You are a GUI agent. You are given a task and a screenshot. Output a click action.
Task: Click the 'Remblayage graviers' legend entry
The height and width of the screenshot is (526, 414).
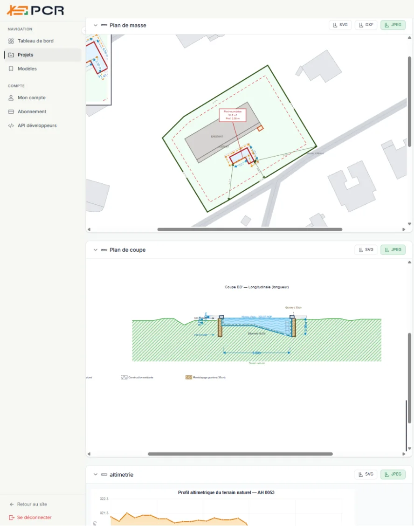pos(205,377)
